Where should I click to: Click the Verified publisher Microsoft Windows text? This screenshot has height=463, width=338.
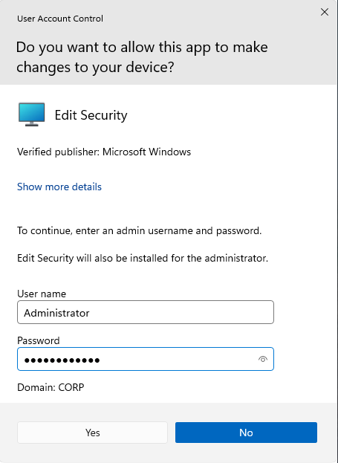click(104, 152)
